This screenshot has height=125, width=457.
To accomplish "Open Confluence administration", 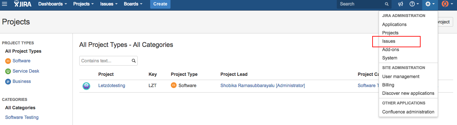I will pos(408,112).
